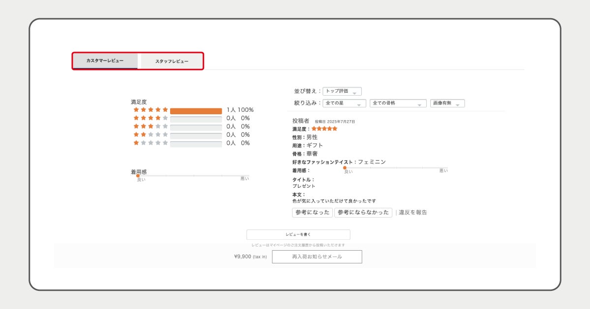Image resolution: width=590 pixels, height=309 pixels.
Task: Click the 色が気に入っていただけて良かったです review body
Action: point(334,201)
